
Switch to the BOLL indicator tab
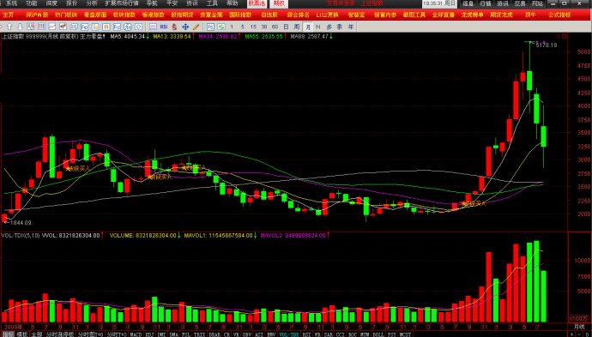click(x=378, y=334)
